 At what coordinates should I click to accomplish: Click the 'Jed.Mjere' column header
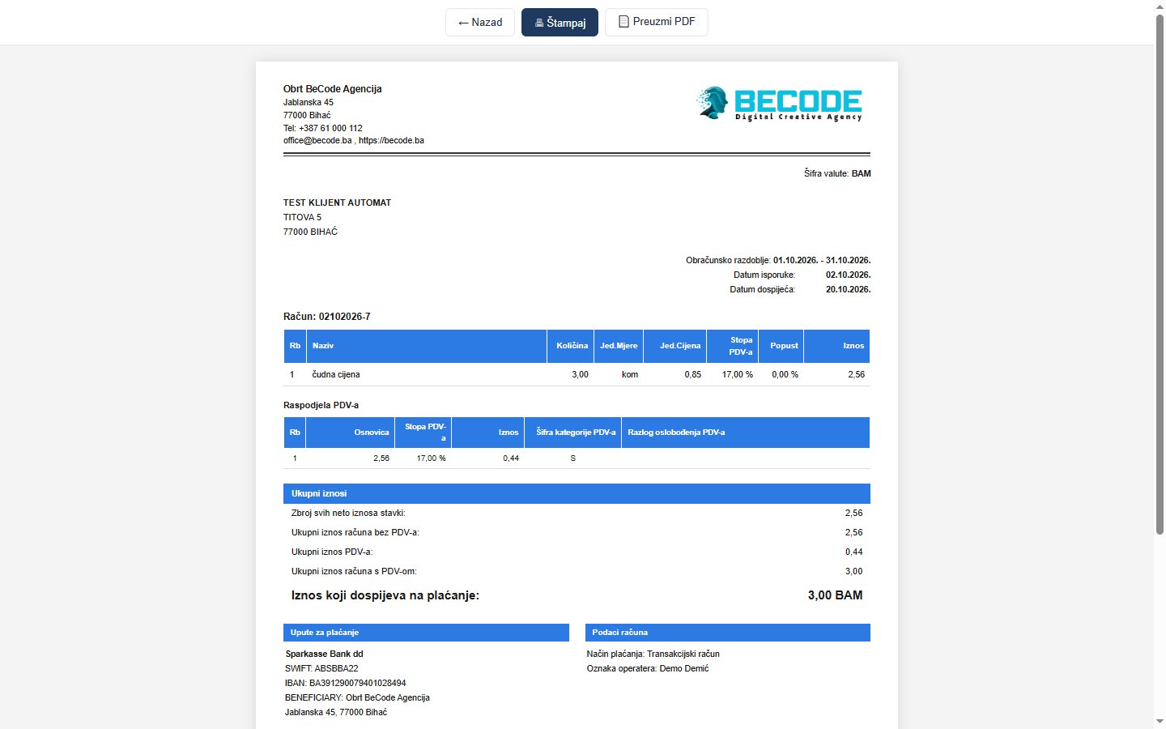[619, 346]
